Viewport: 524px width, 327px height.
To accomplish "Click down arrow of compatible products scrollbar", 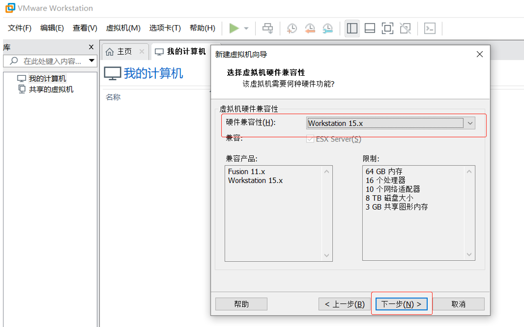I will [x=326, y=256].
